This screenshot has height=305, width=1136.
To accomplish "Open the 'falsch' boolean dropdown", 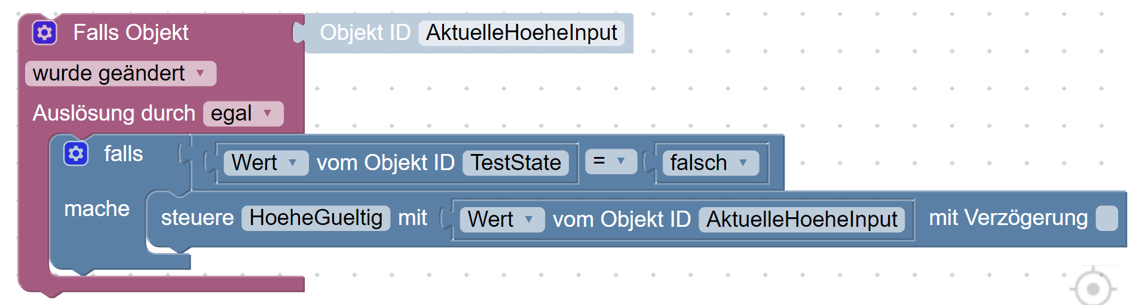I will coord(711,163).
